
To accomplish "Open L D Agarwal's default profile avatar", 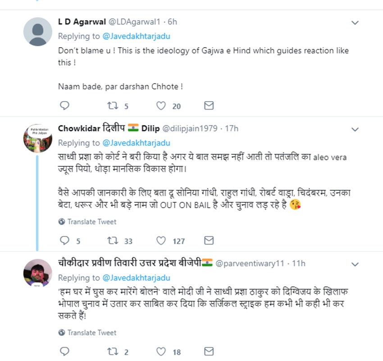I will coord(37,32).
